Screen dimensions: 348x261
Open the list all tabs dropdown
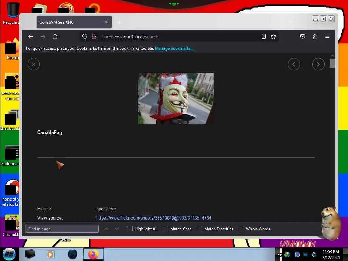[291, 22]
